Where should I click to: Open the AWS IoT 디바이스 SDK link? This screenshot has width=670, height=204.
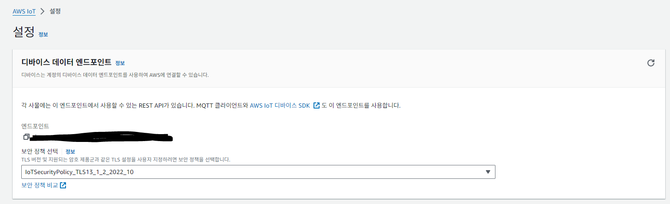pyautogui.click(x=279, y=105)
